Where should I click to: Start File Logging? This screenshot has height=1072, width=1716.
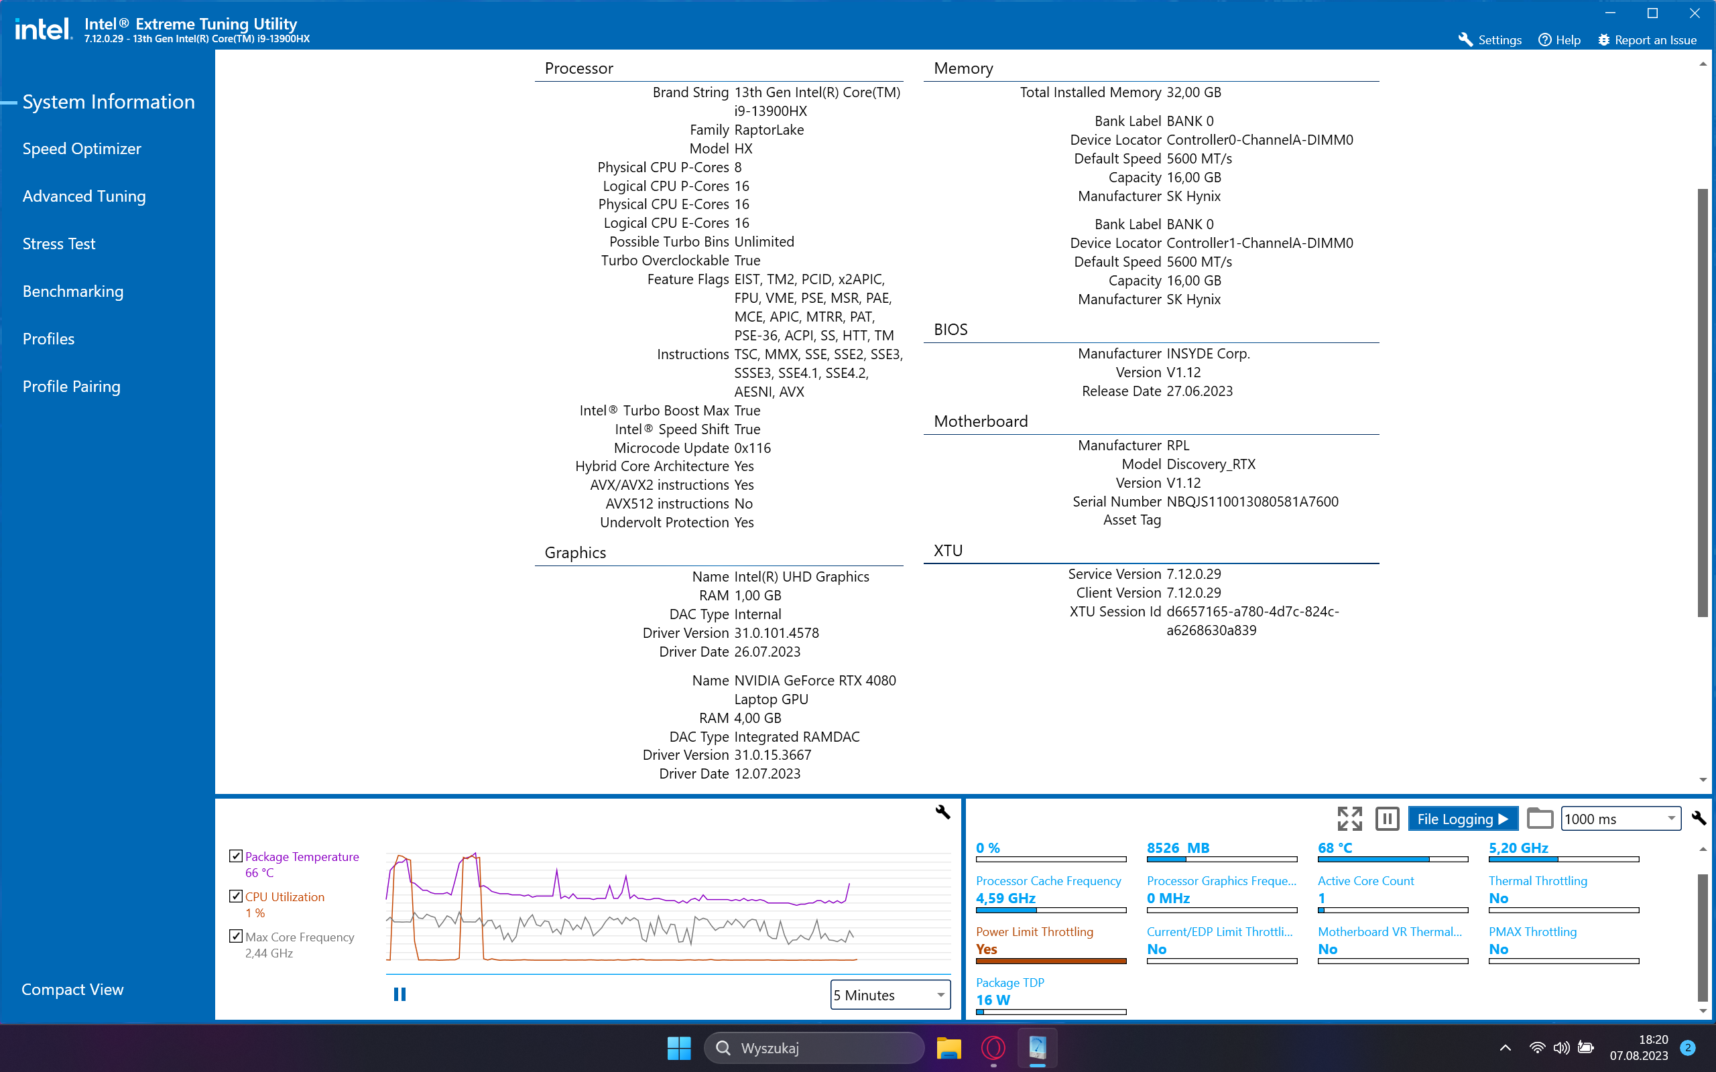(1462, 819)
